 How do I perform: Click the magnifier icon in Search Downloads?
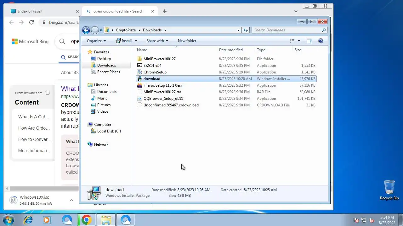click(324, 30)
